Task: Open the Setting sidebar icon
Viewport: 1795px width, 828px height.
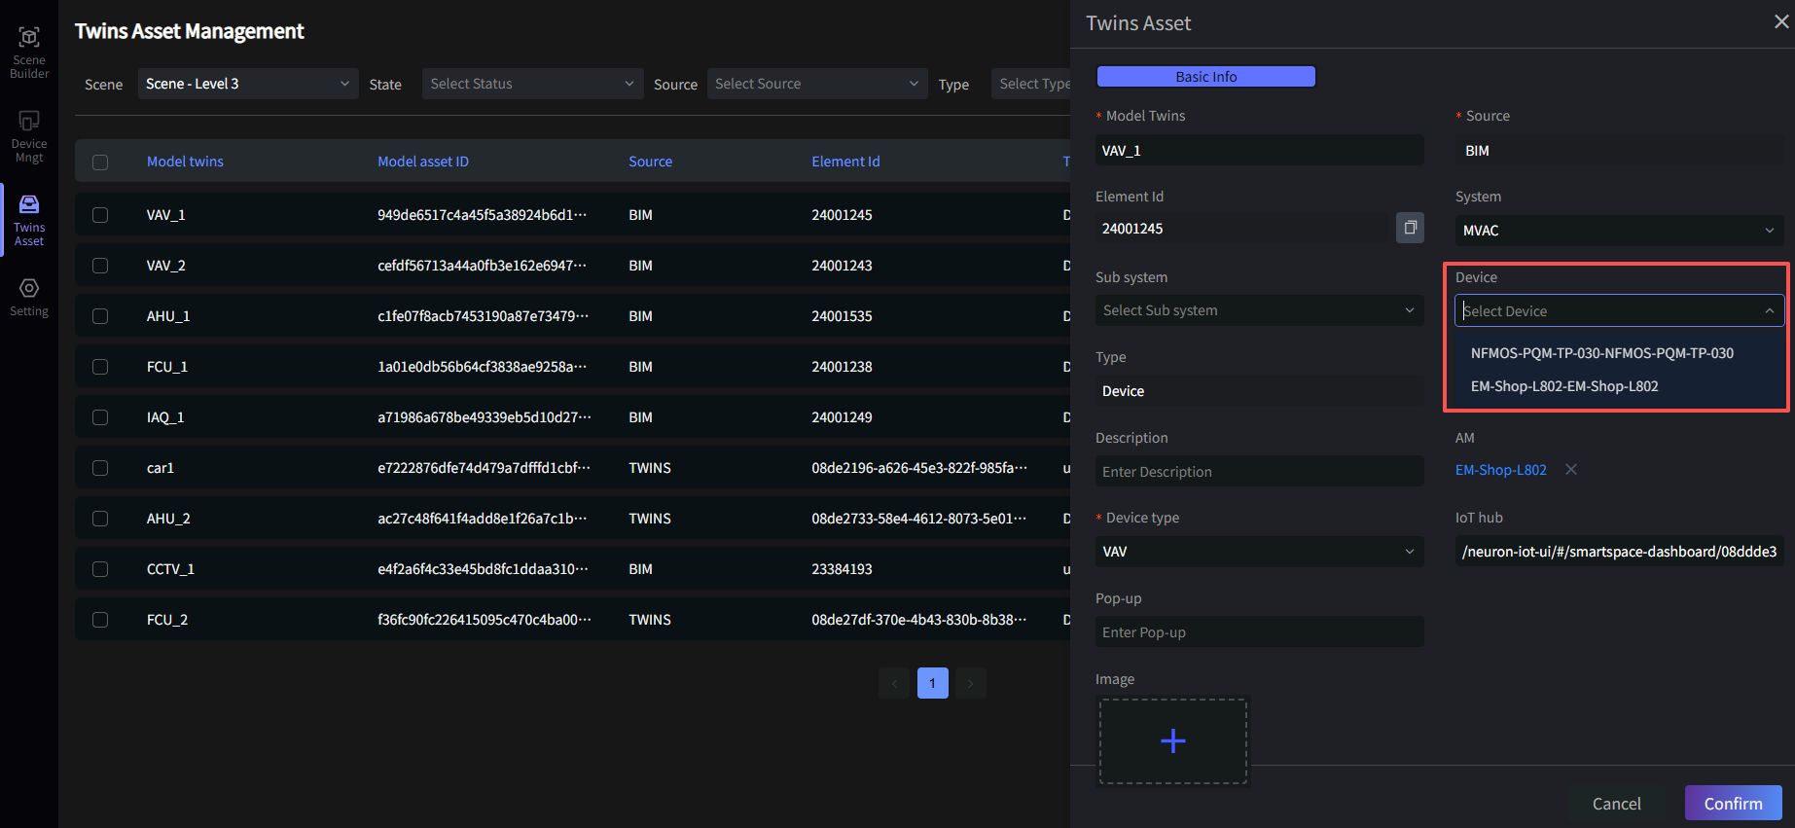Action: click(x=29, y=297)
